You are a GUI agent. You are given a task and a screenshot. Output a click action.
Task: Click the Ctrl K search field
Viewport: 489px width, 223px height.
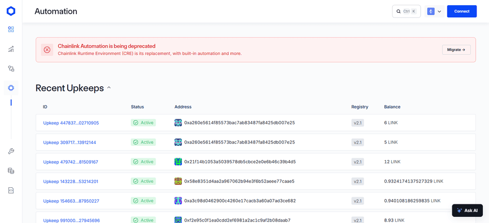click(406, 11)
